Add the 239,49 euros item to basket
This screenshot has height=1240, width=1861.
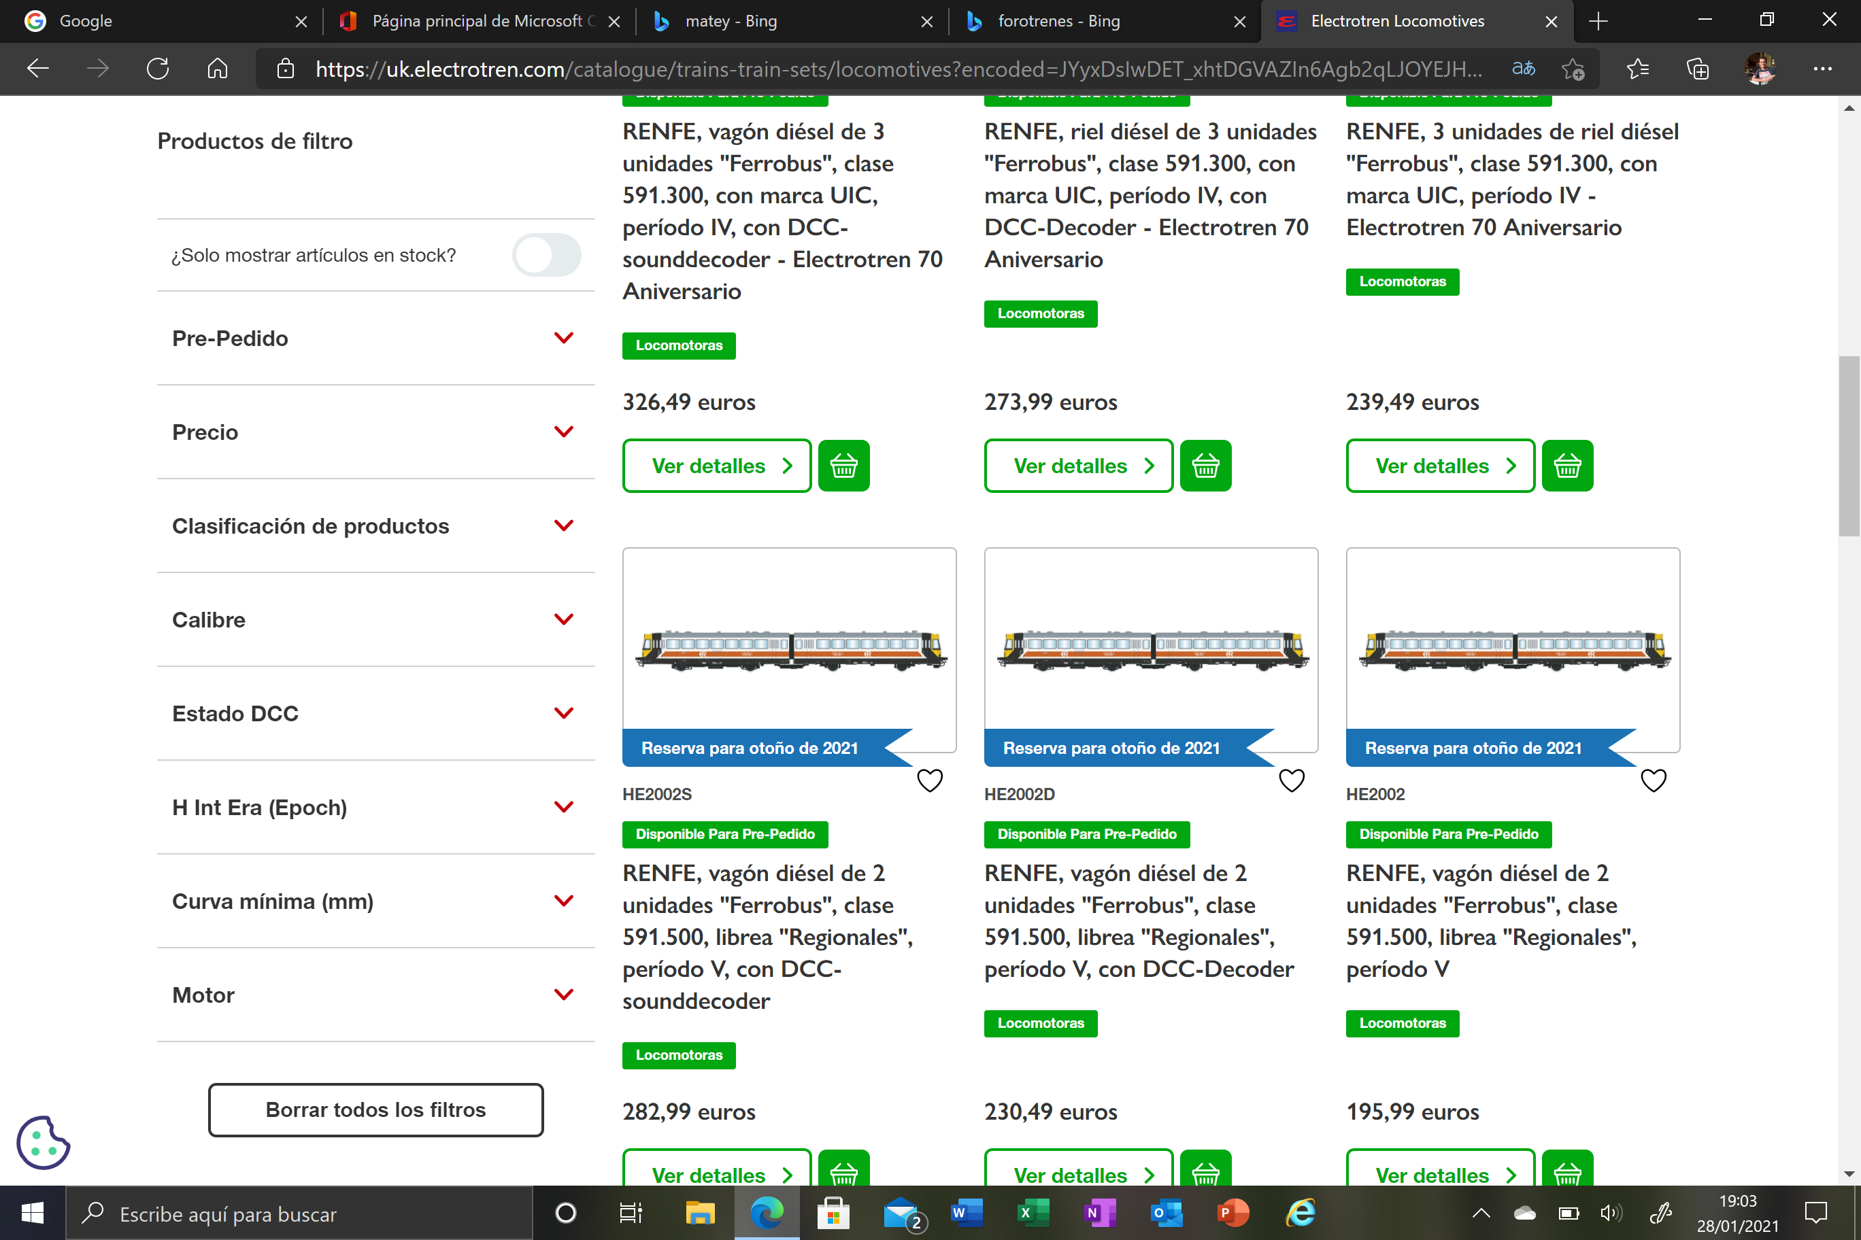point(1566,466)
